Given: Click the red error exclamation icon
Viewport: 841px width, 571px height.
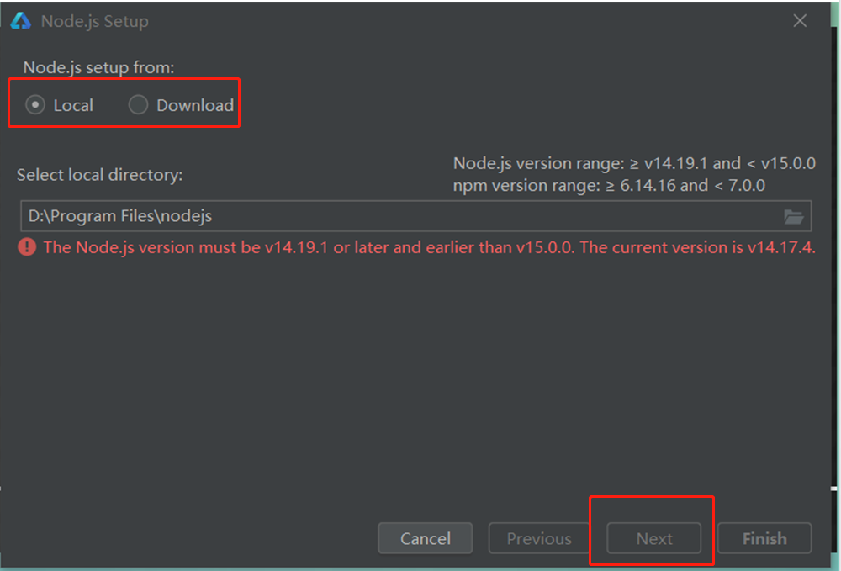Looking at the screenshot, I should coord(27,247).
